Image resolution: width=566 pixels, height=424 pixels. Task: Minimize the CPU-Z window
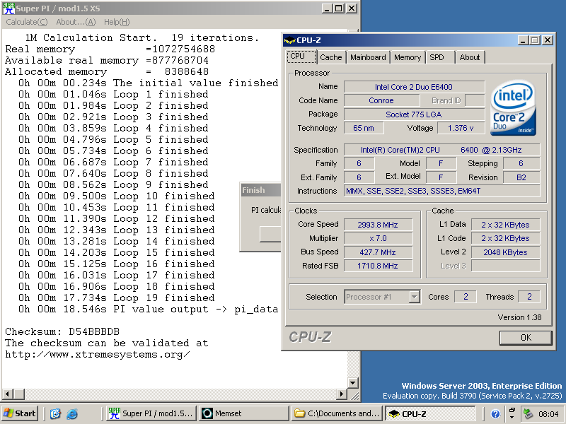523,40
